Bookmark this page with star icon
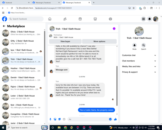 [133, 8]
